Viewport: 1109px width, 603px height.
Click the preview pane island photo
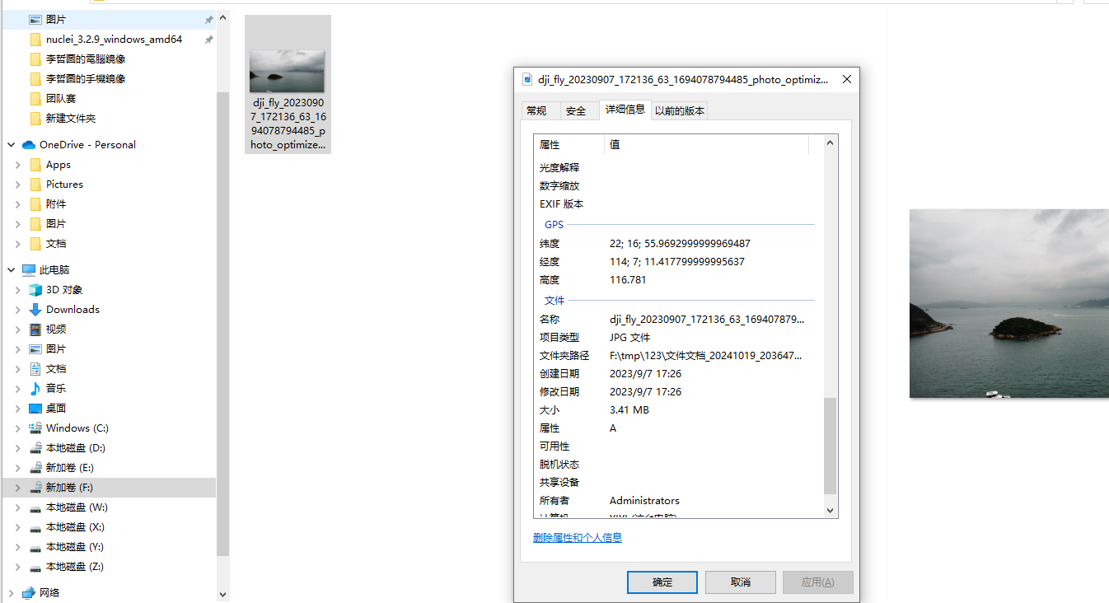(x=1009, y=303)
